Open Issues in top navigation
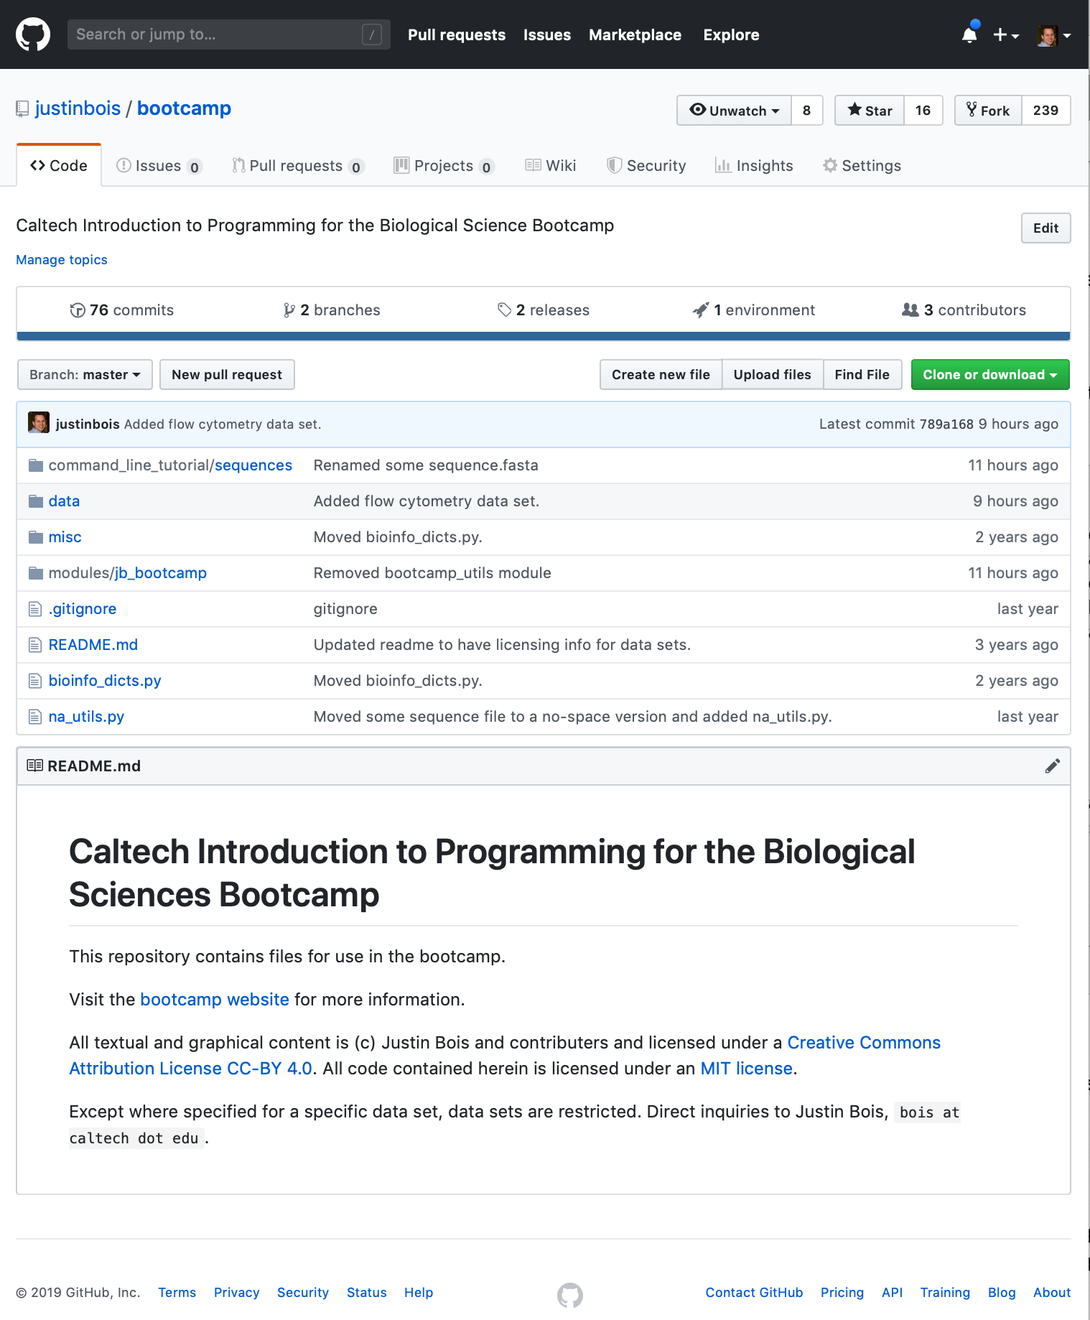Image resolution: width=1090 pixels, height=1320 pixels. click(547, 34)
